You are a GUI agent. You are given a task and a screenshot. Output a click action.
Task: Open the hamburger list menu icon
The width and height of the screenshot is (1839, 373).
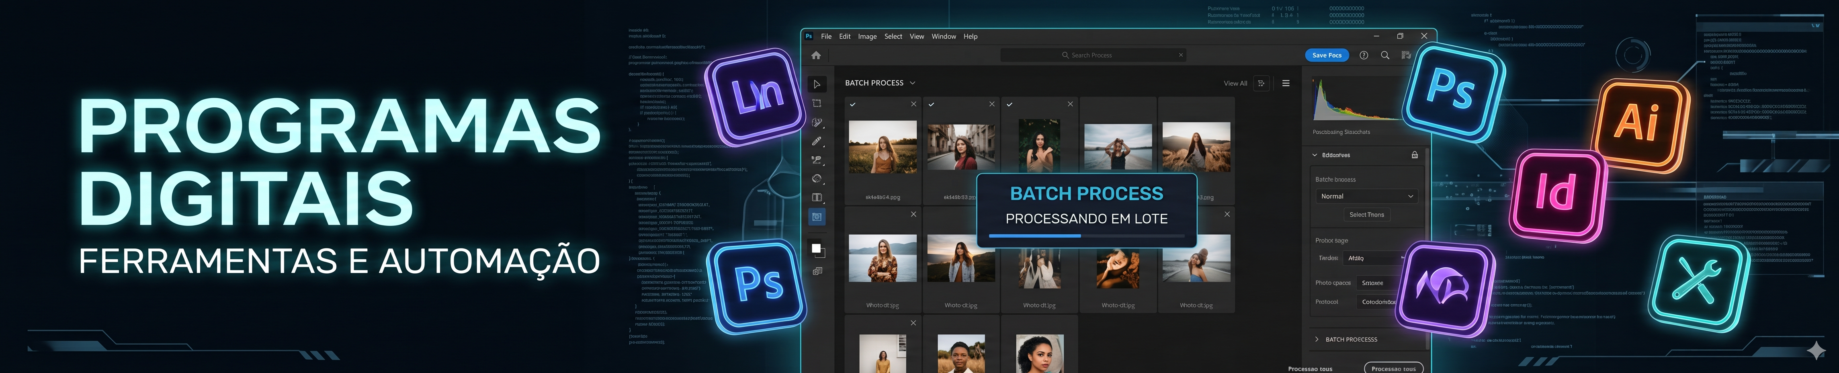coord(1286,84)
